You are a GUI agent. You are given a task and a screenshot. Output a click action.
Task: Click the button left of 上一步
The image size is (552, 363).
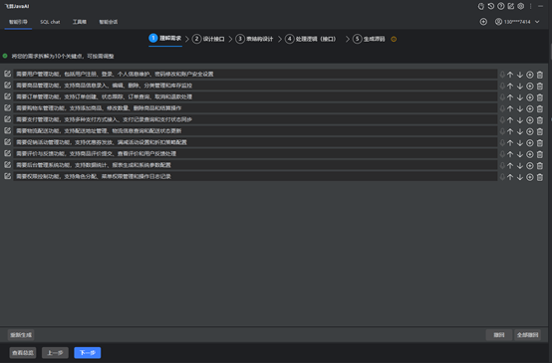pyautogui.click(x=23, y=352)
